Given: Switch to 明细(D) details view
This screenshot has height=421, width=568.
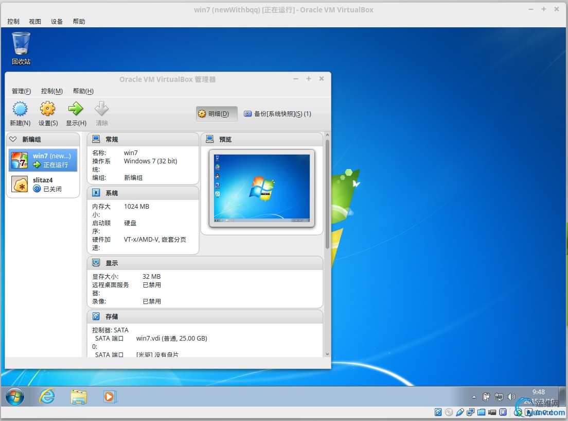Looking at the screenshot, I should (217, 114).
